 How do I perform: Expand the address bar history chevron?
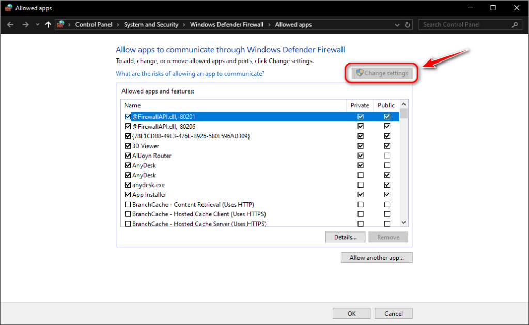click(x=397, y=25)
